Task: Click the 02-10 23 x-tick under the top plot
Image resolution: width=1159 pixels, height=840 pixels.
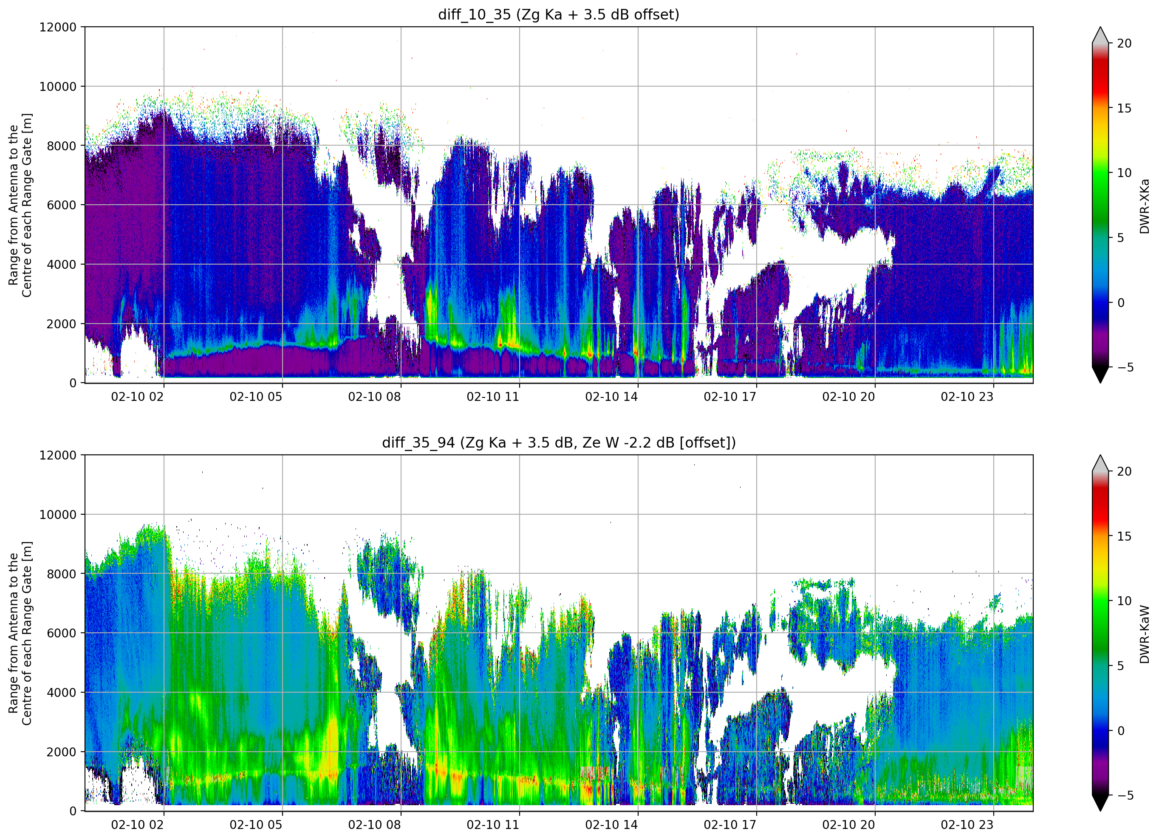Action: 967,397
